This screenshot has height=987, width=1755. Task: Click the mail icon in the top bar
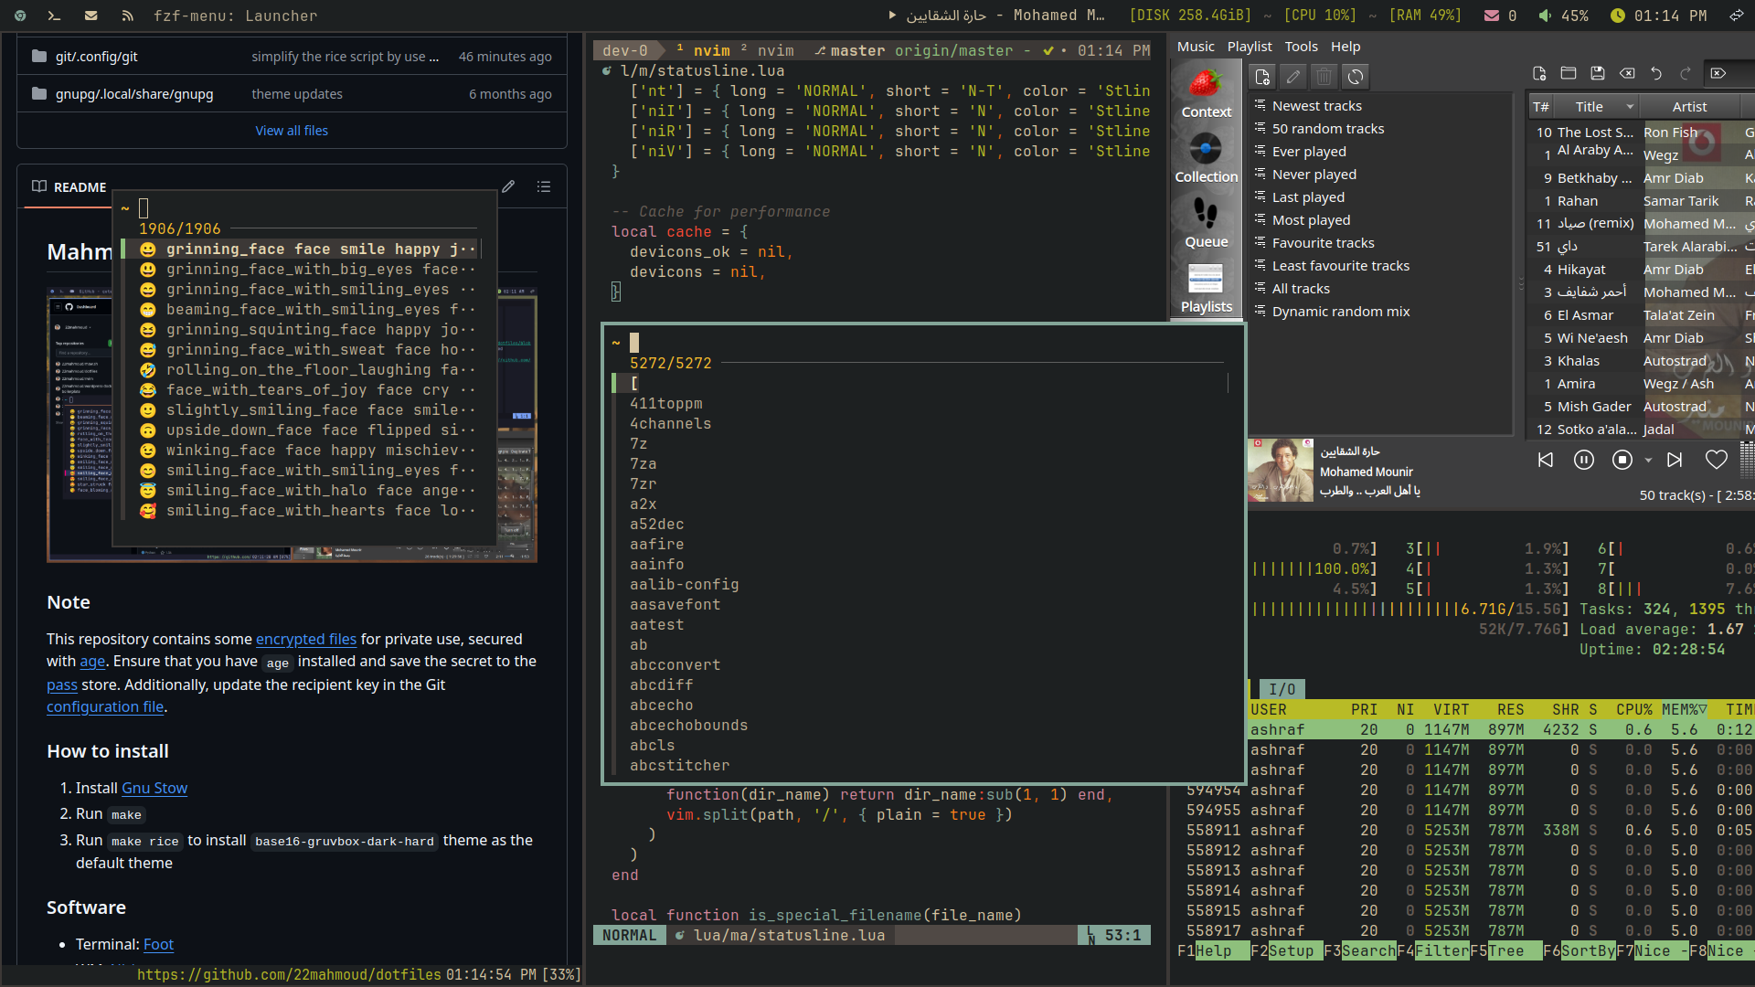click(x=90, y=16)
